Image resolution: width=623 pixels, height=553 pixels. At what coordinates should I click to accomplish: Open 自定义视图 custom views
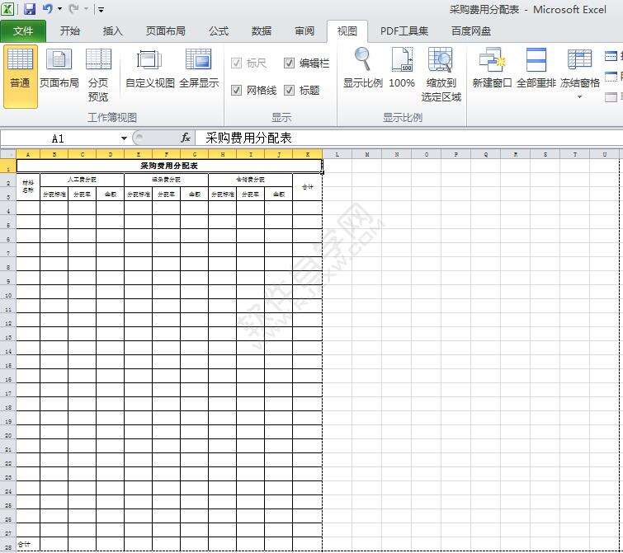pyautogui.click(x=150, y=68)
